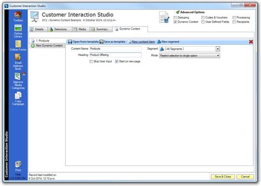Screen dimensions: 261x186
Task: Click Open from template toolbar item
Action: pos(83,42)
